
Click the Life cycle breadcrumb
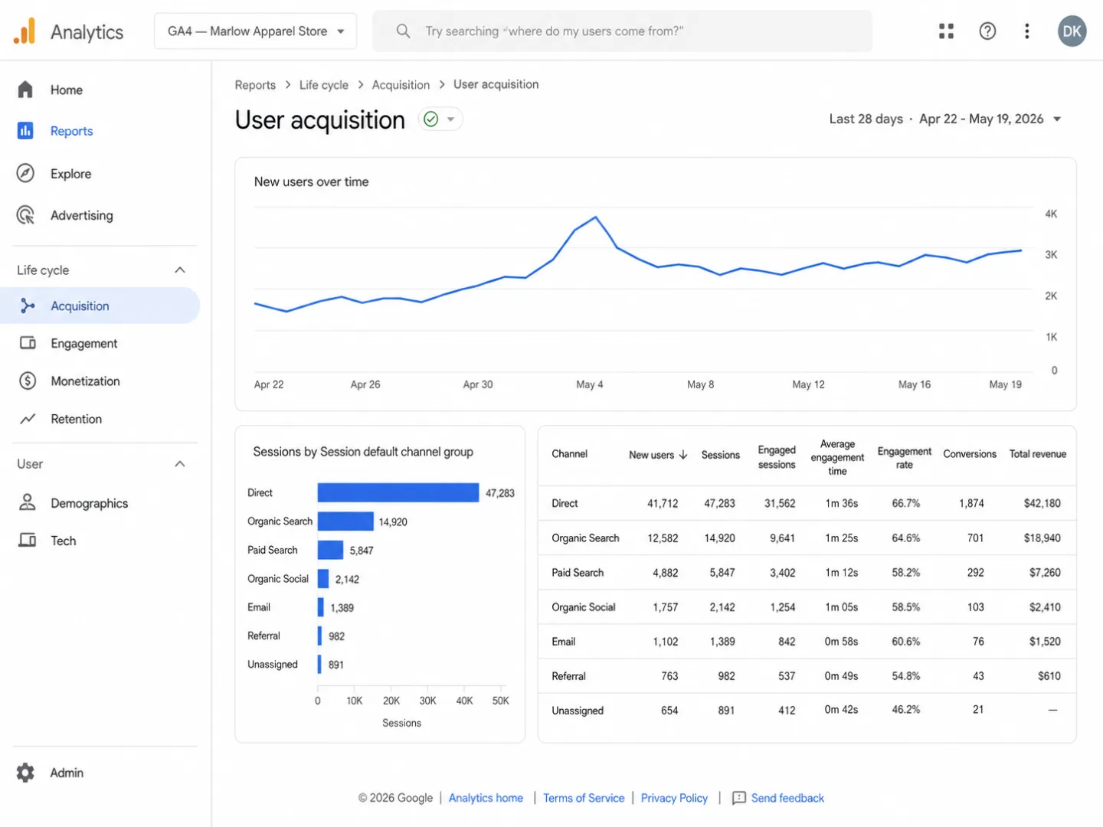323,85
